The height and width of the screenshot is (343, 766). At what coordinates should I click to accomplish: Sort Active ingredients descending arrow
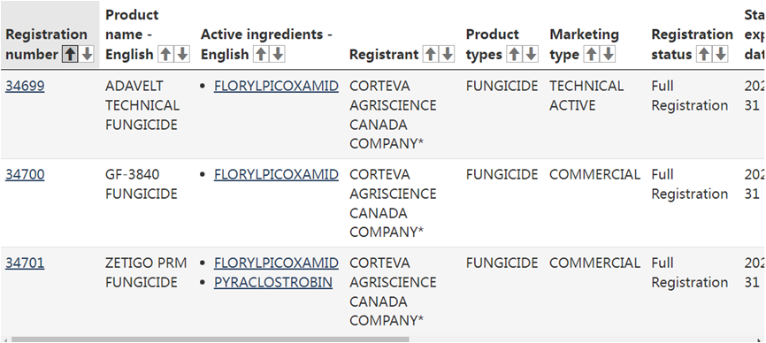[x=278, y=54]
